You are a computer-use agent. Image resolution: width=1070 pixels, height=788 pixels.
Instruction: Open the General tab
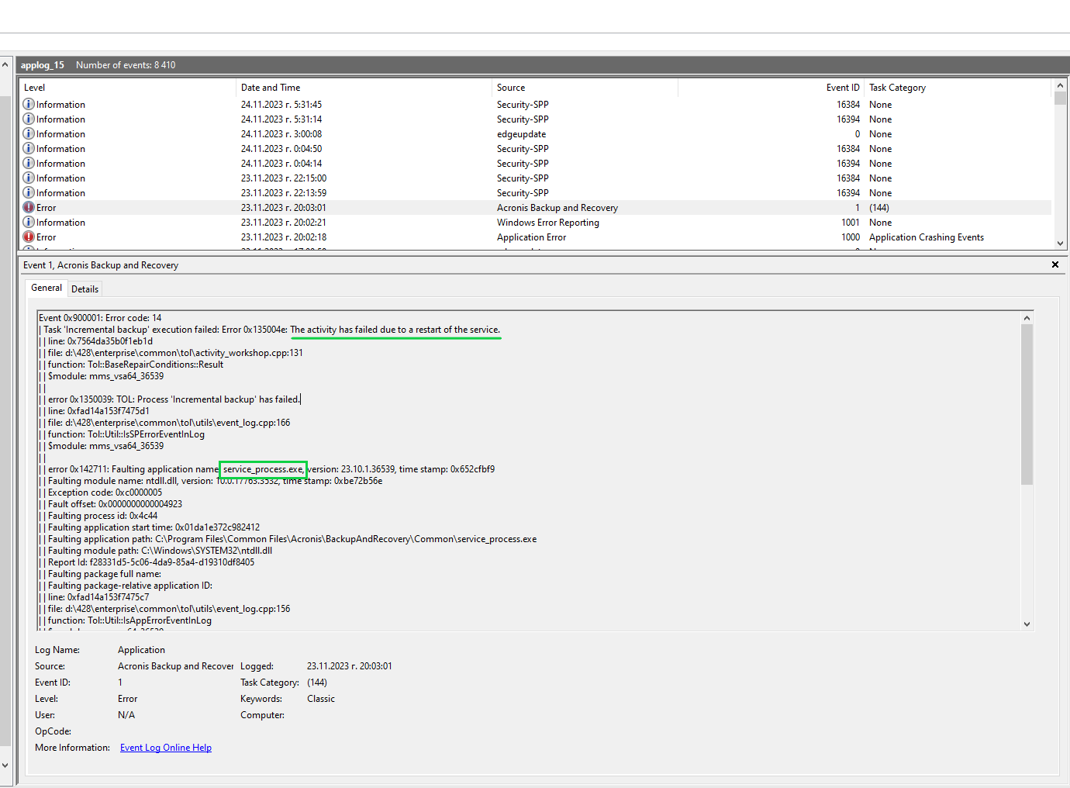46,288
